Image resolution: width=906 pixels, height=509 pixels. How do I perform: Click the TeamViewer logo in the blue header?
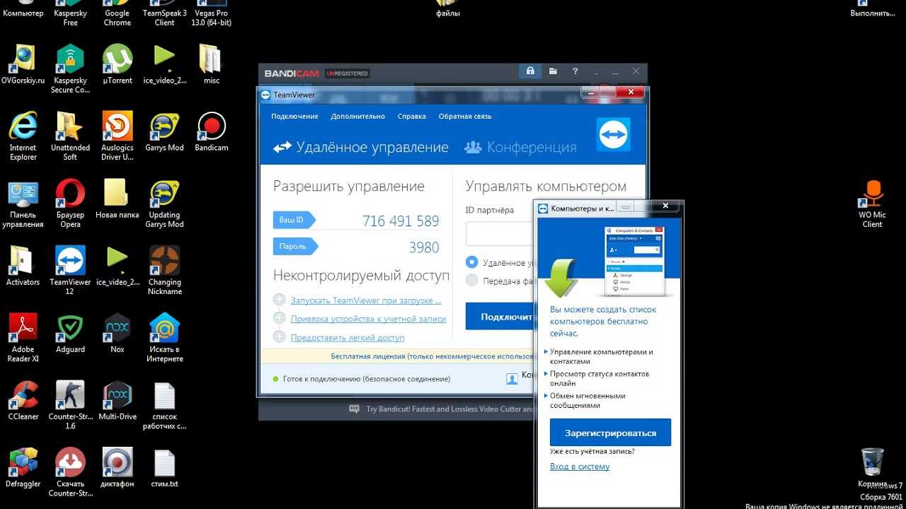(613, 134)
